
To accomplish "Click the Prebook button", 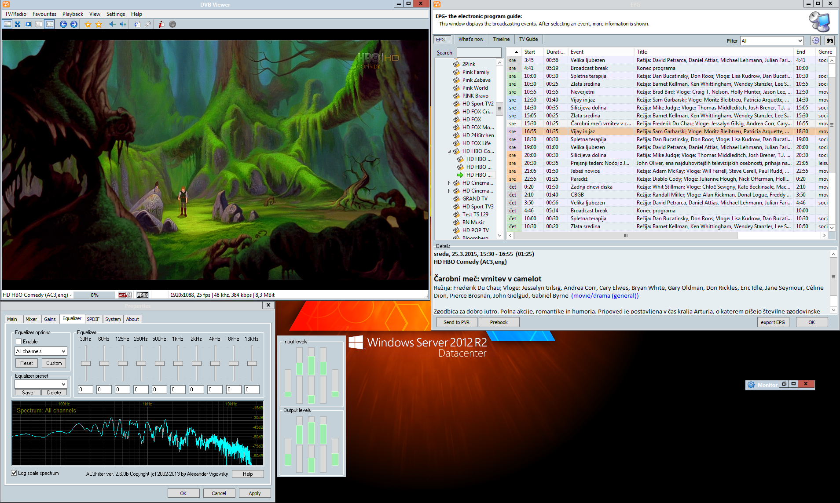I will point(499,322).
